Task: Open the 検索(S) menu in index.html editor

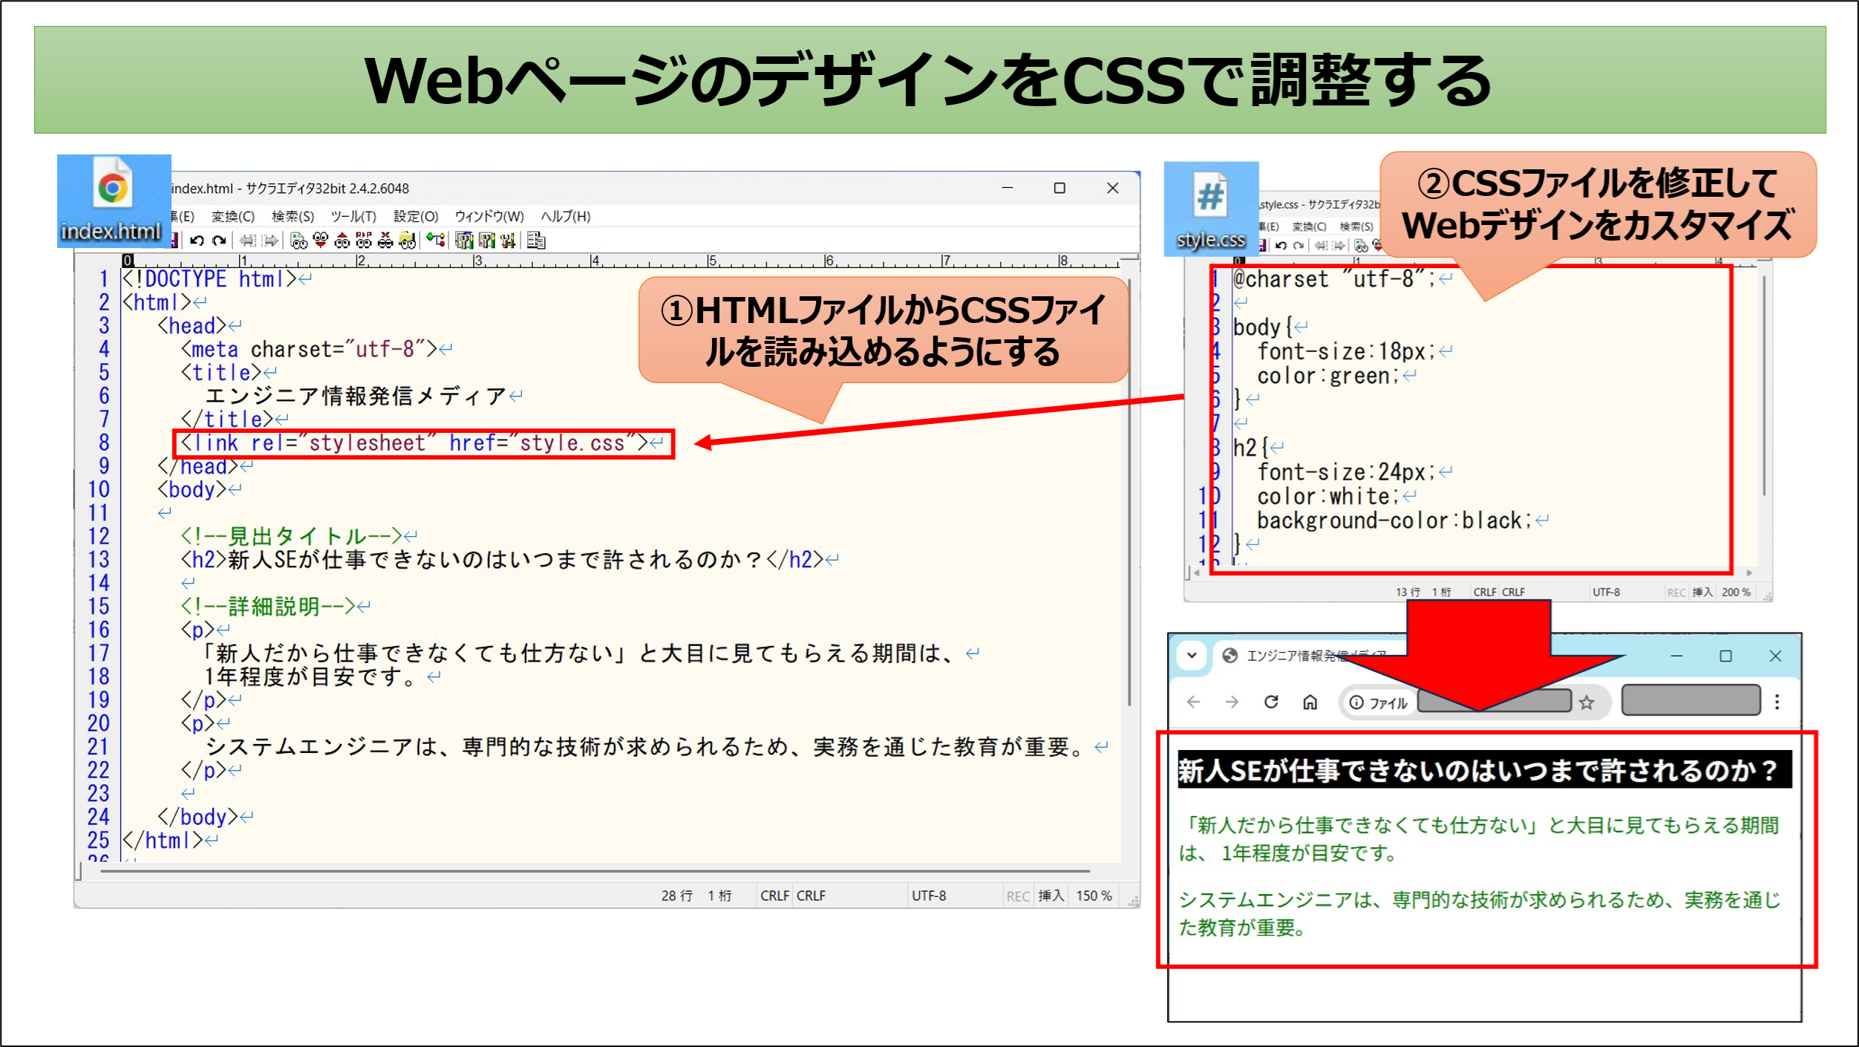Action: click(293, 216)
